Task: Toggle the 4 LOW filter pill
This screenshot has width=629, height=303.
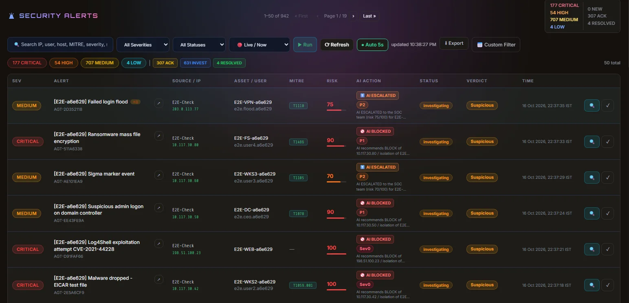Action: click(x=134, y=63)
